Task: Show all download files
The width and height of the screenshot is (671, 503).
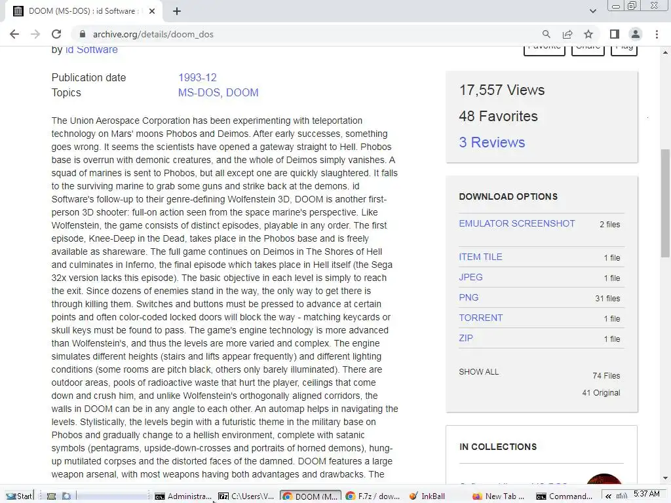Action: point(478,372)
